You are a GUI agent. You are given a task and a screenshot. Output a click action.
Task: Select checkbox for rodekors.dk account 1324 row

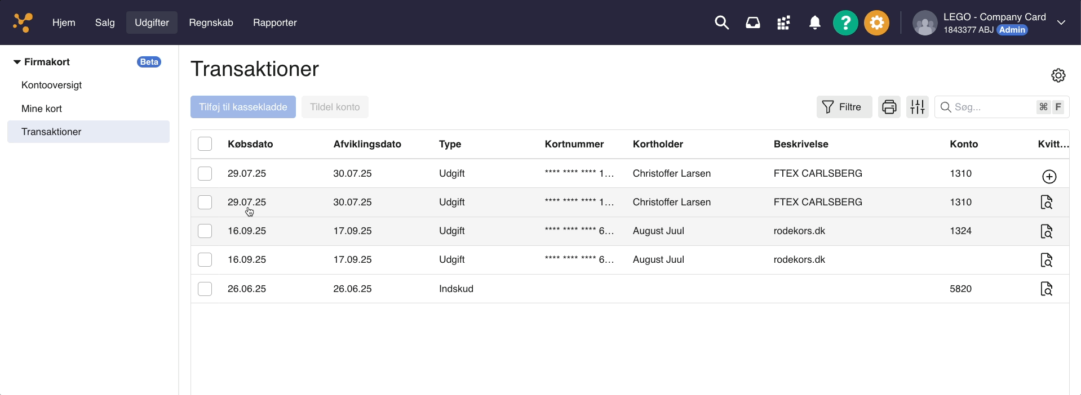click(x=205, y=231)
